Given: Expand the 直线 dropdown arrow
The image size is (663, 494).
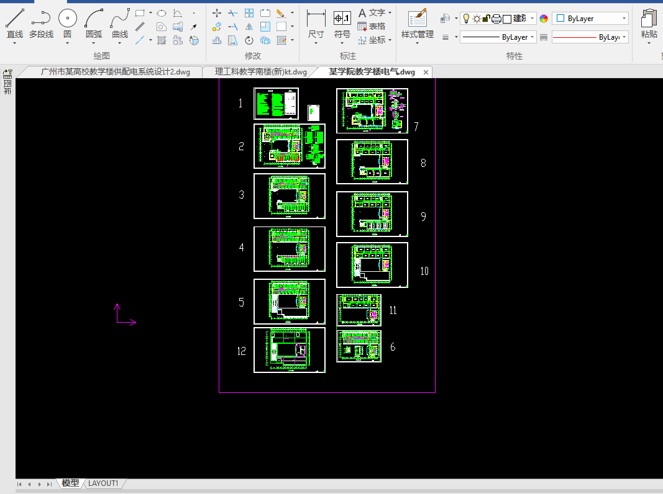Looking at the screenshot, I should [15, 43].
